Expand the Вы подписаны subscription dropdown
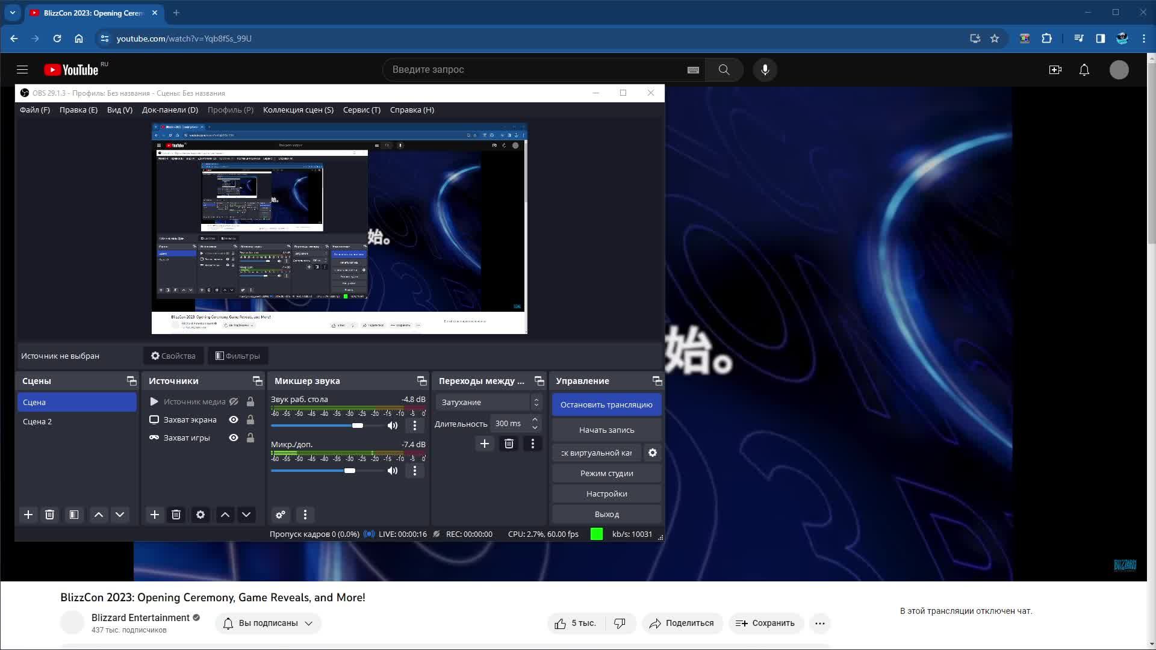1156x650 pixels. click(x=268, y=623)
